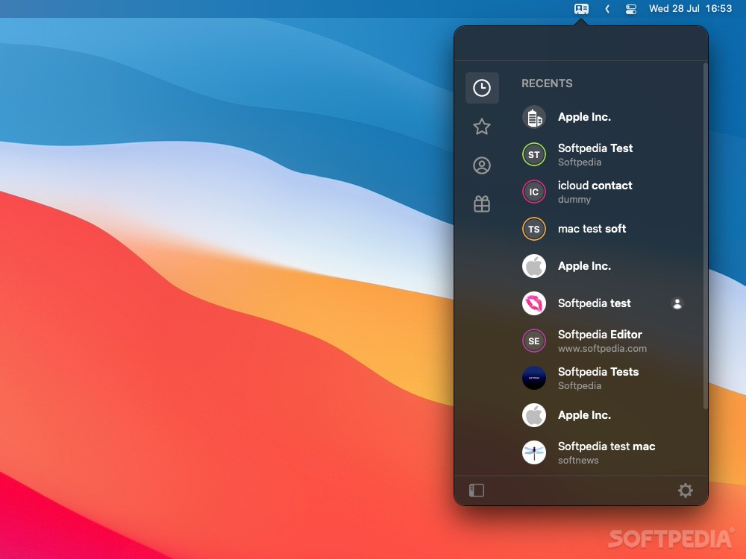The width and height of the screenshot is (746, 559).
Task: Click the "dummy" subtitle text
Action: [574, 200]
